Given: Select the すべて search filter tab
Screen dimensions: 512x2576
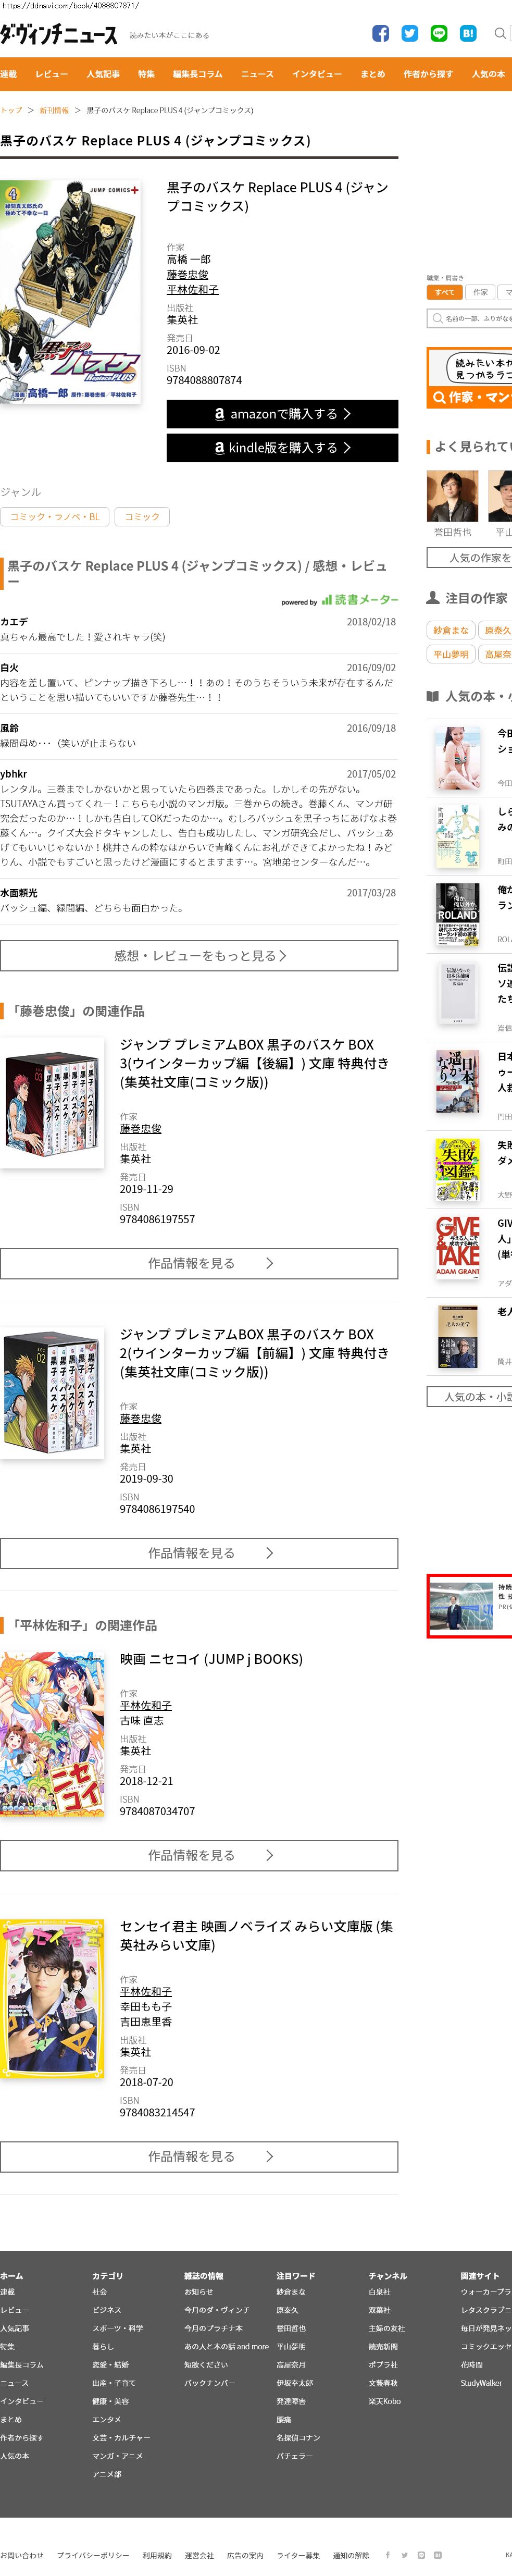Looking at the screenshot, I should coord(444,292).
